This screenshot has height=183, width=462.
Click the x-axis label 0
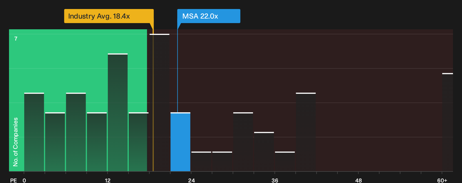pyautogui.click(x=24, y=180)
